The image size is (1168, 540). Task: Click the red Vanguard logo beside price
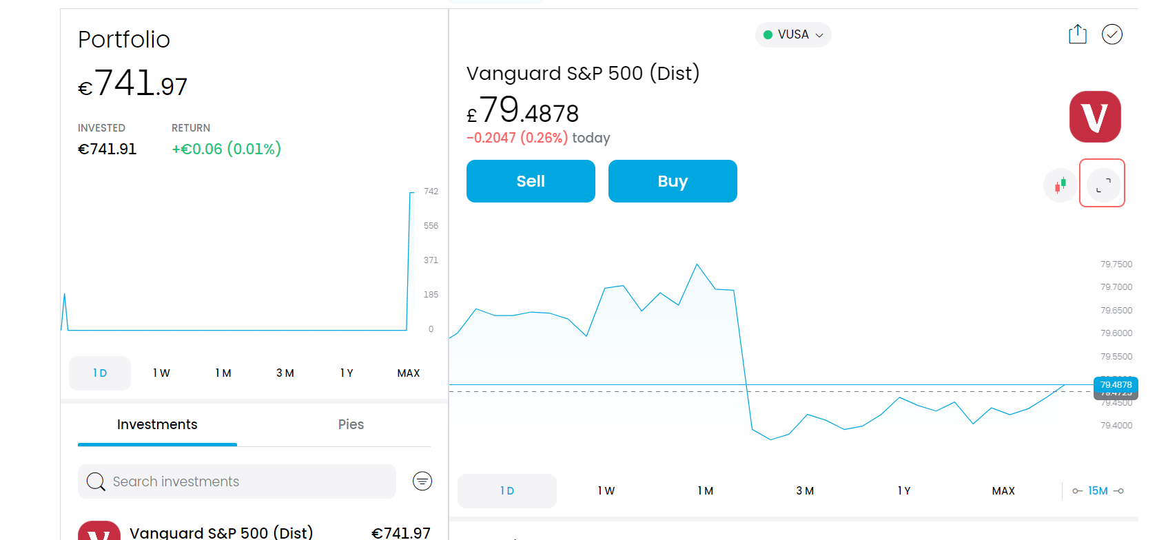click(x=1095, y=117)
